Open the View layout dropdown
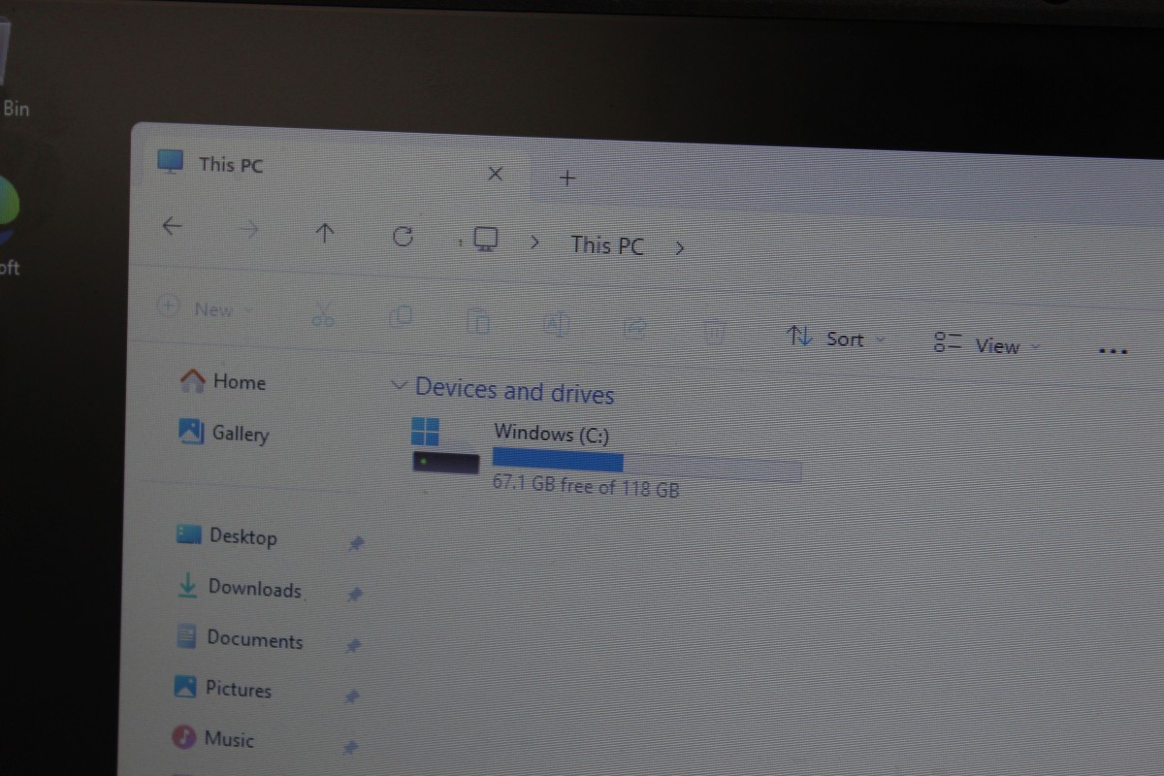 986,344
